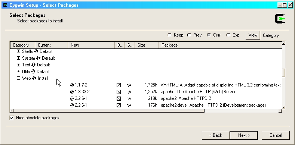The height and width of the screenshot is (145, 295).
Task: Cycle version icon for apache 1.3.33-2
Action: point(72,92)
